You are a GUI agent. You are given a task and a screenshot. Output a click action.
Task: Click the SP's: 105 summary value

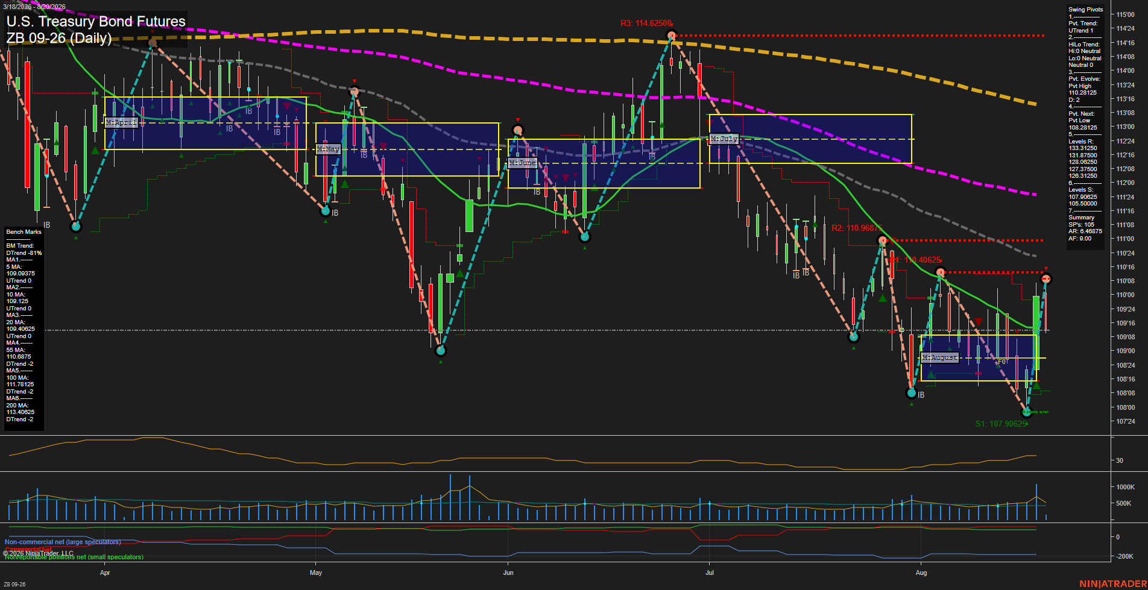tap(1081, 225)
